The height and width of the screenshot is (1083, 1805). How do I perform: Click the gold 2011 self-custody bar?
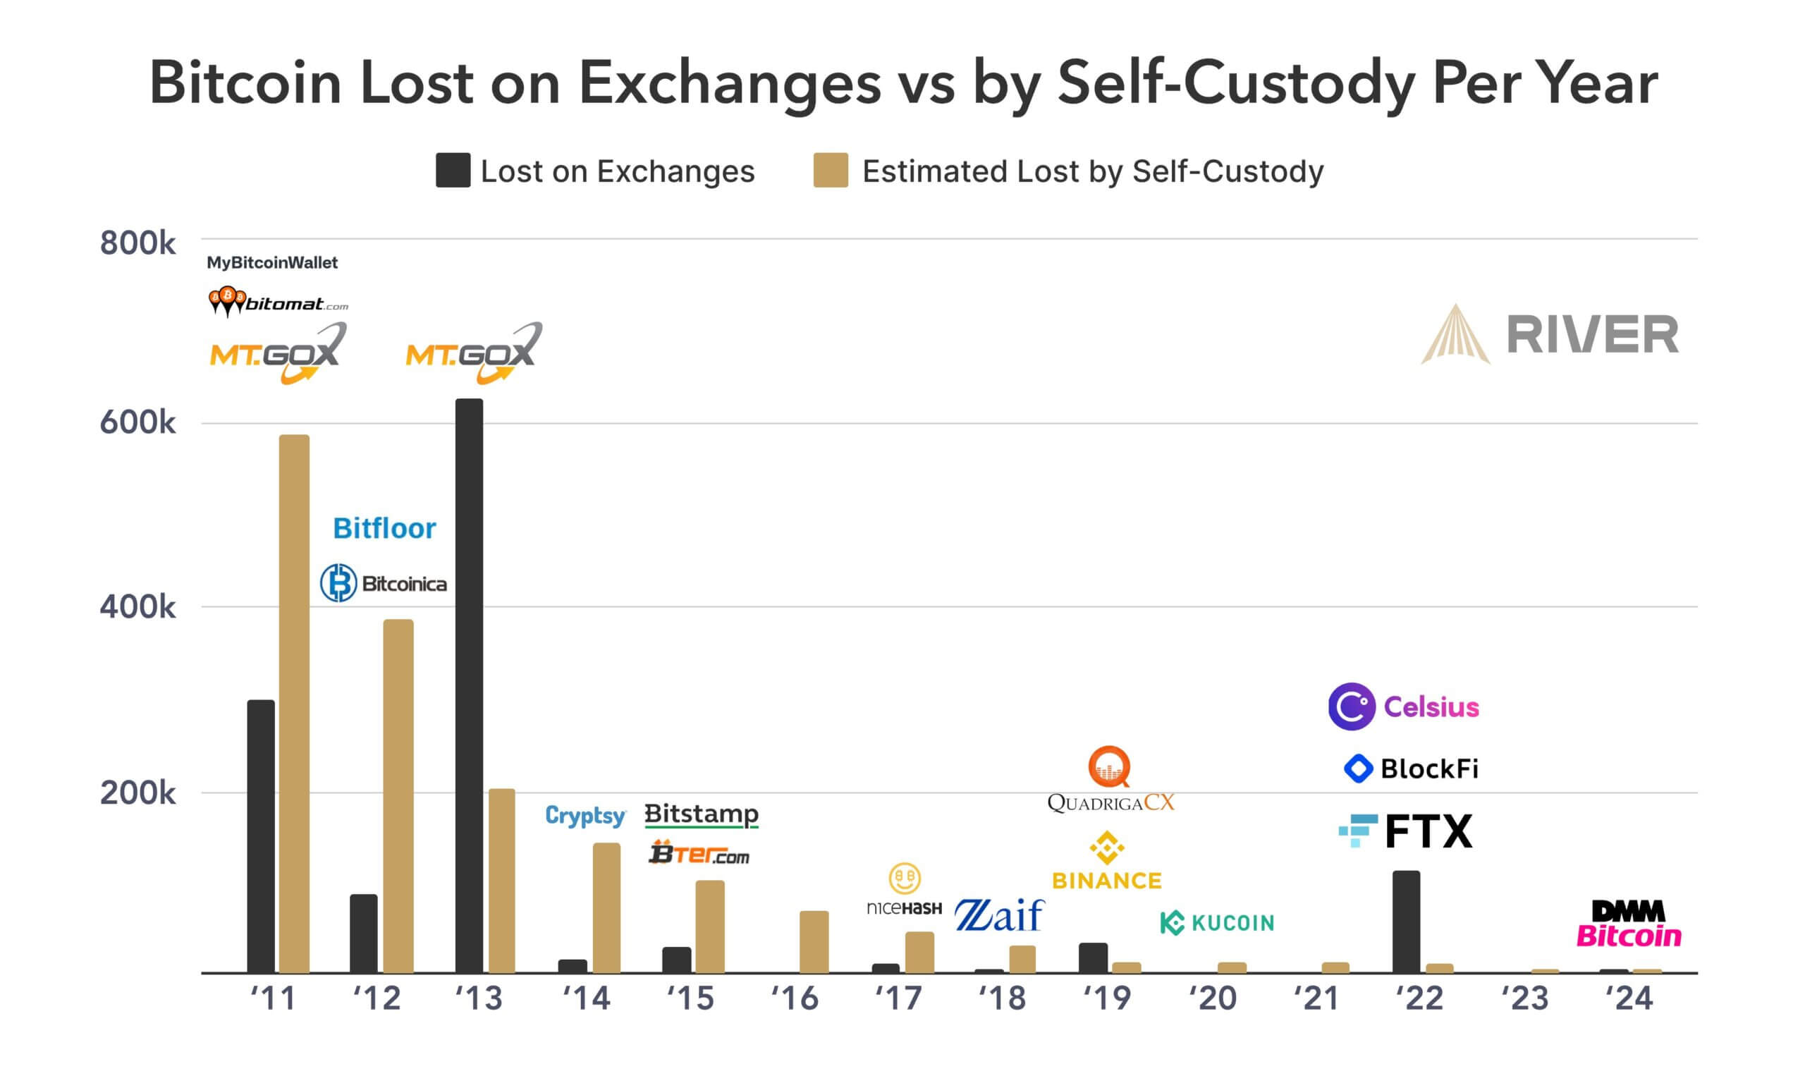(294, 704)
